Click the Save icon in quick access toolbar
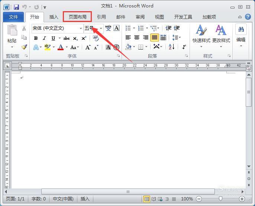Image resolution: width=255 pixels, height=206 pixels. point(16,7)
